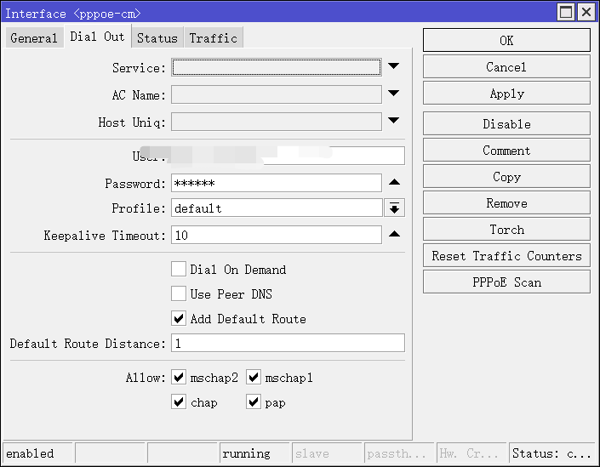Open the Profile dropdown list
Screen dimensions: 600x467
(394, 208)
